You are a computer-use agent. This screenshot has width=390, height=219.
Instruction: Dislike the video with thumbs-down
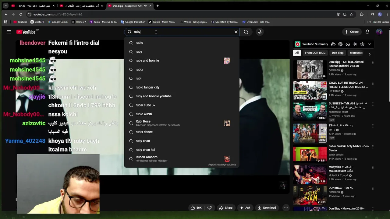click(210, 208)
